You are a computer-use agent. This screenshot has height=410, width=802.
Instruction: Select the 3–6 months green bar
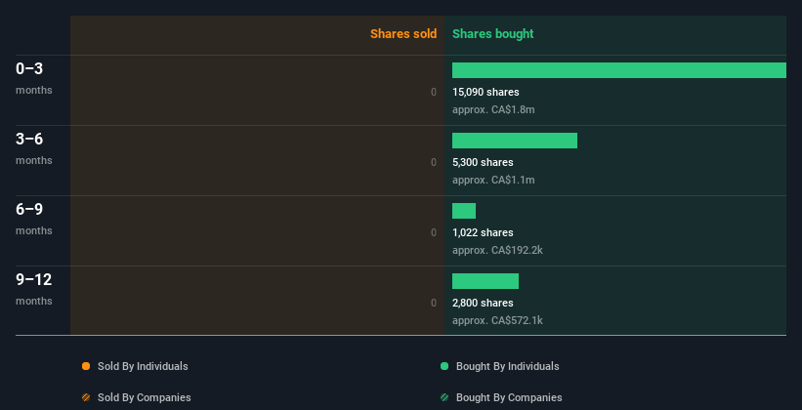(x=515, y=141)
